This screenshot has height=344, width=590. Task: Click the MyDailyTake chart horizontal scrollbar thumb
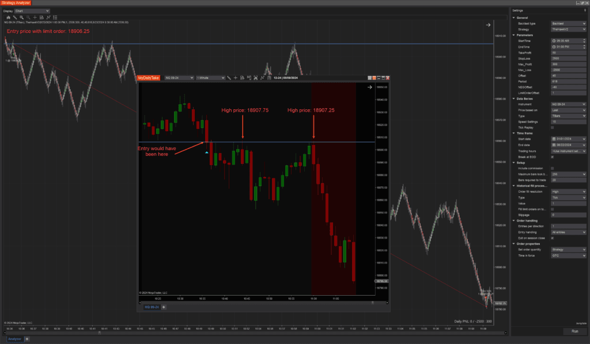click(x=373, y=303)
